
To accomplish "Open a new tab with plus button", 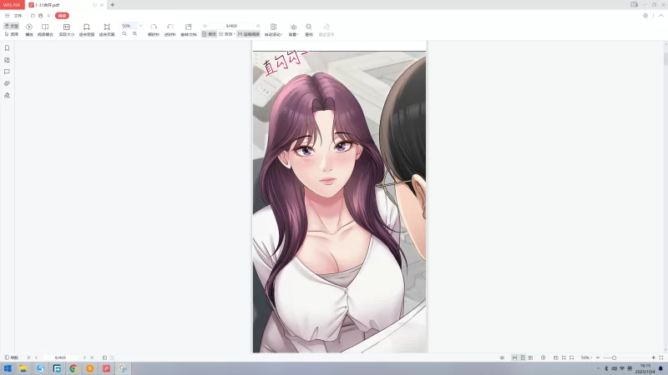I will pos(113,5).
